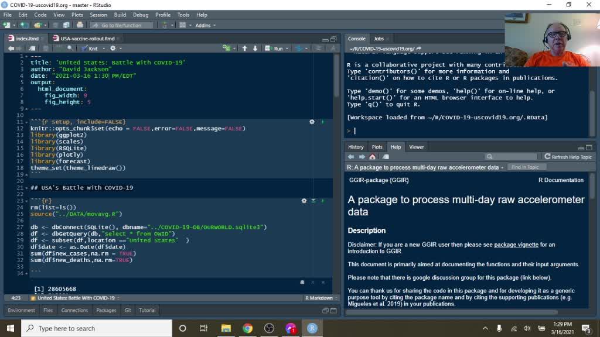This screenshot has width=600, height=337.
Task: Open an existing file via folder icon
Action: pos(37,25)
